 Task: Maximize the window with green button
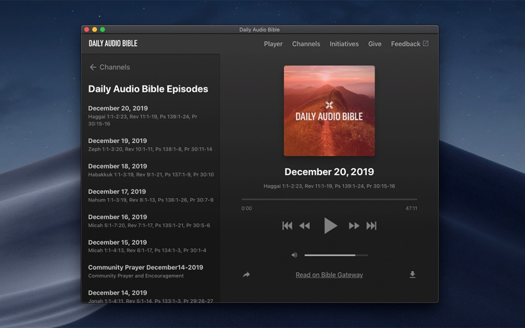103,30
